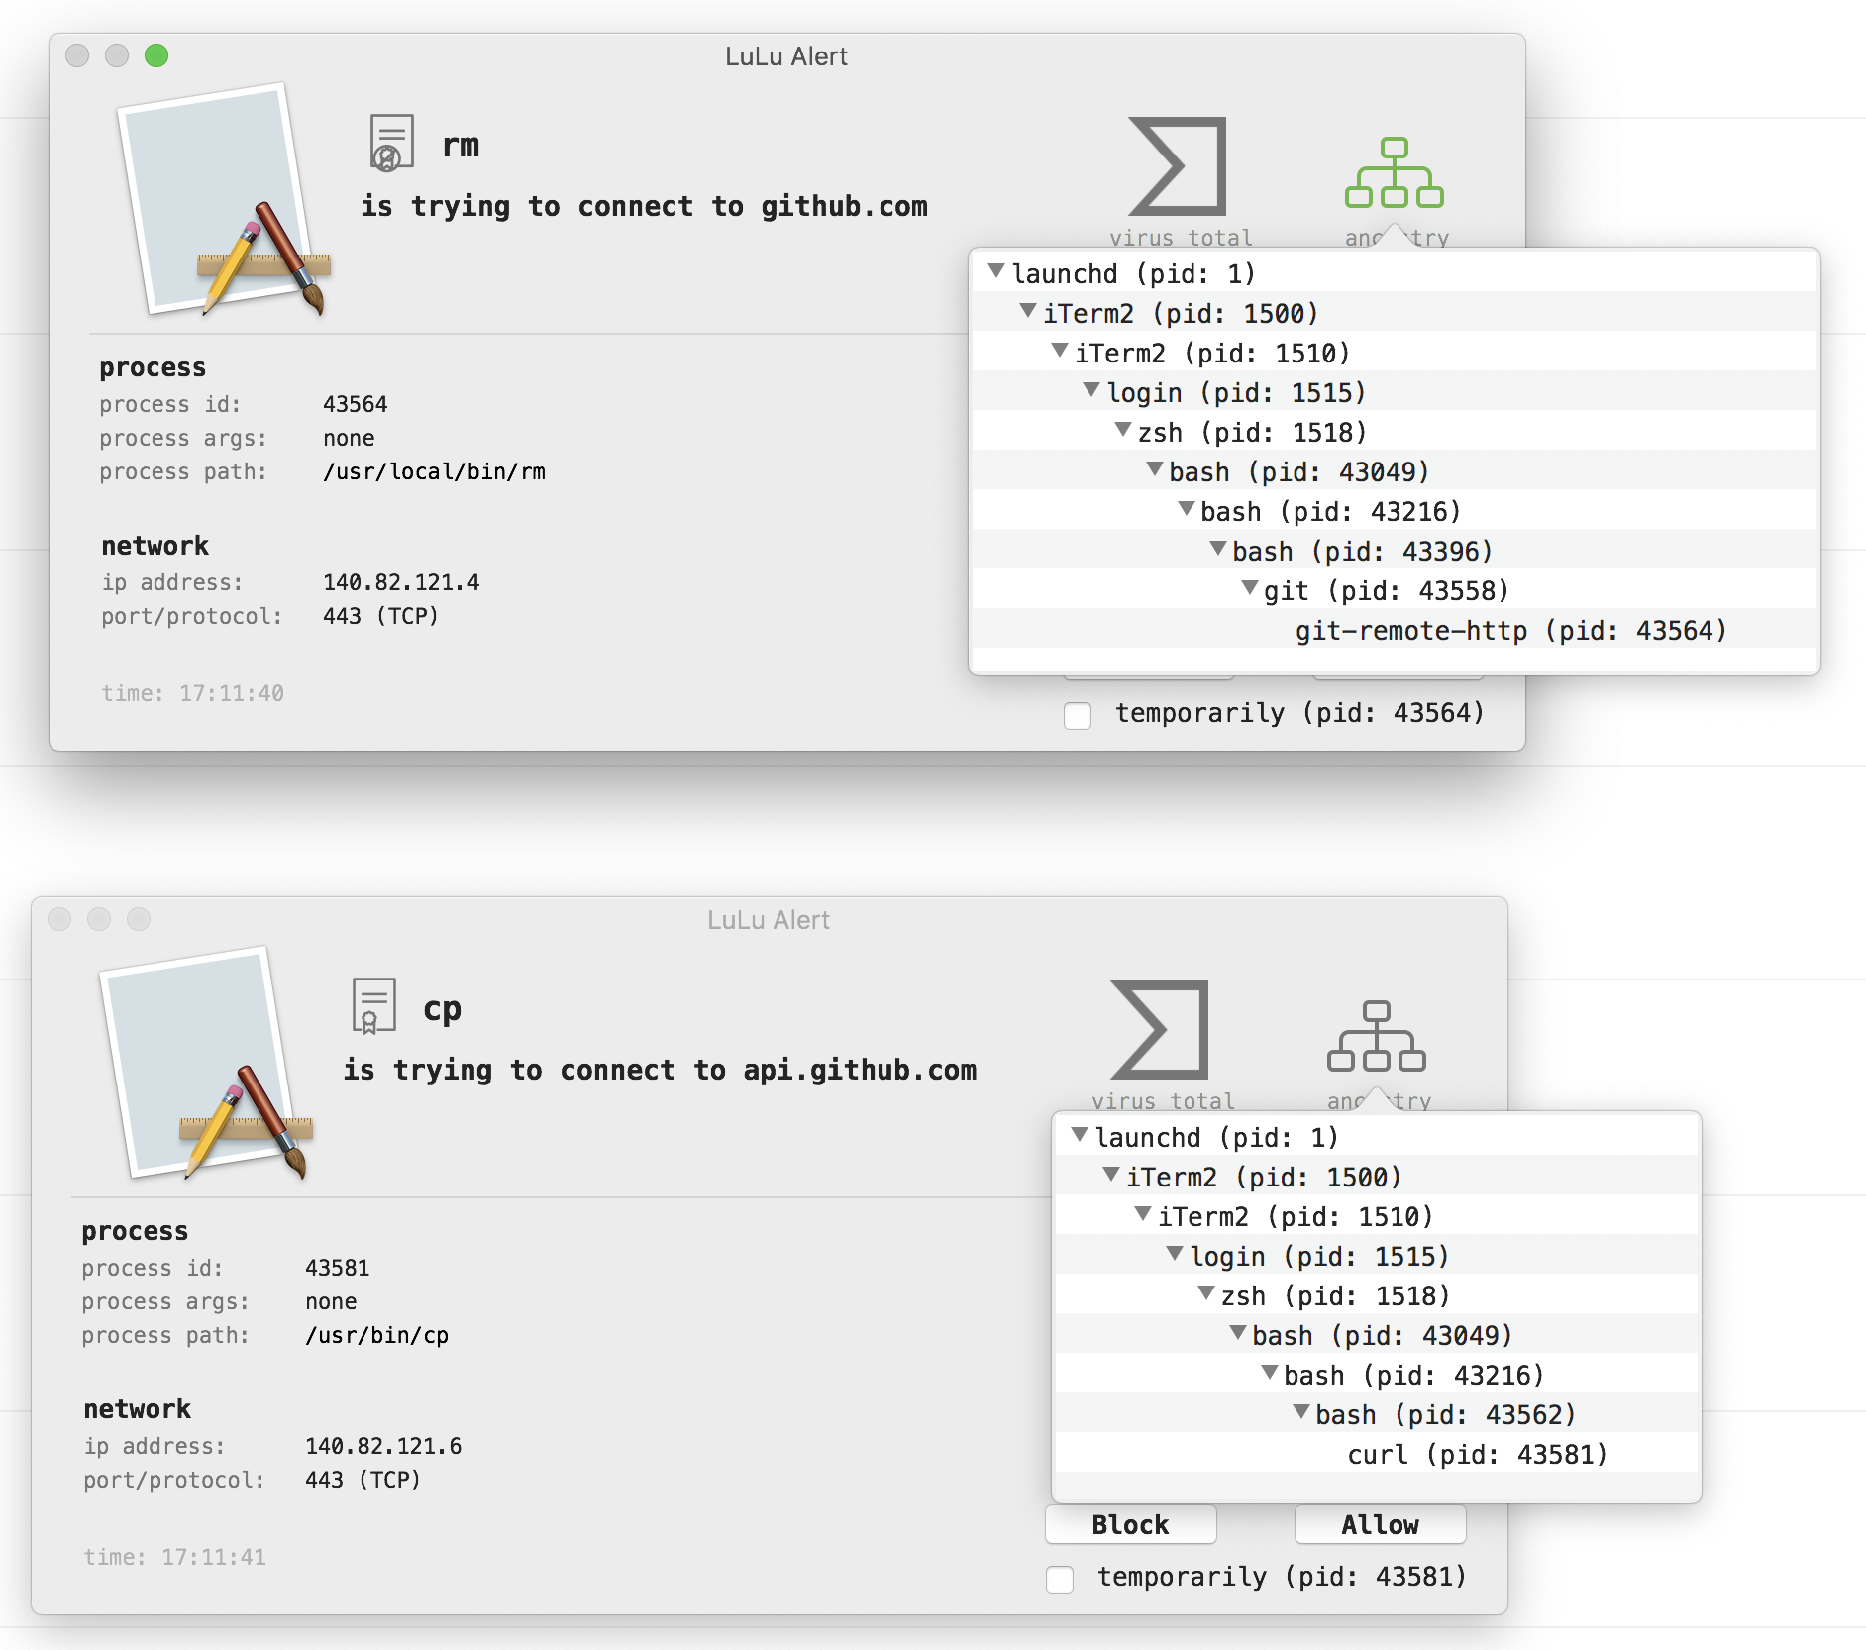Click signing info icon beside rm
The width and height of the screenshot is (1866, 1650).
pos(391,143)
